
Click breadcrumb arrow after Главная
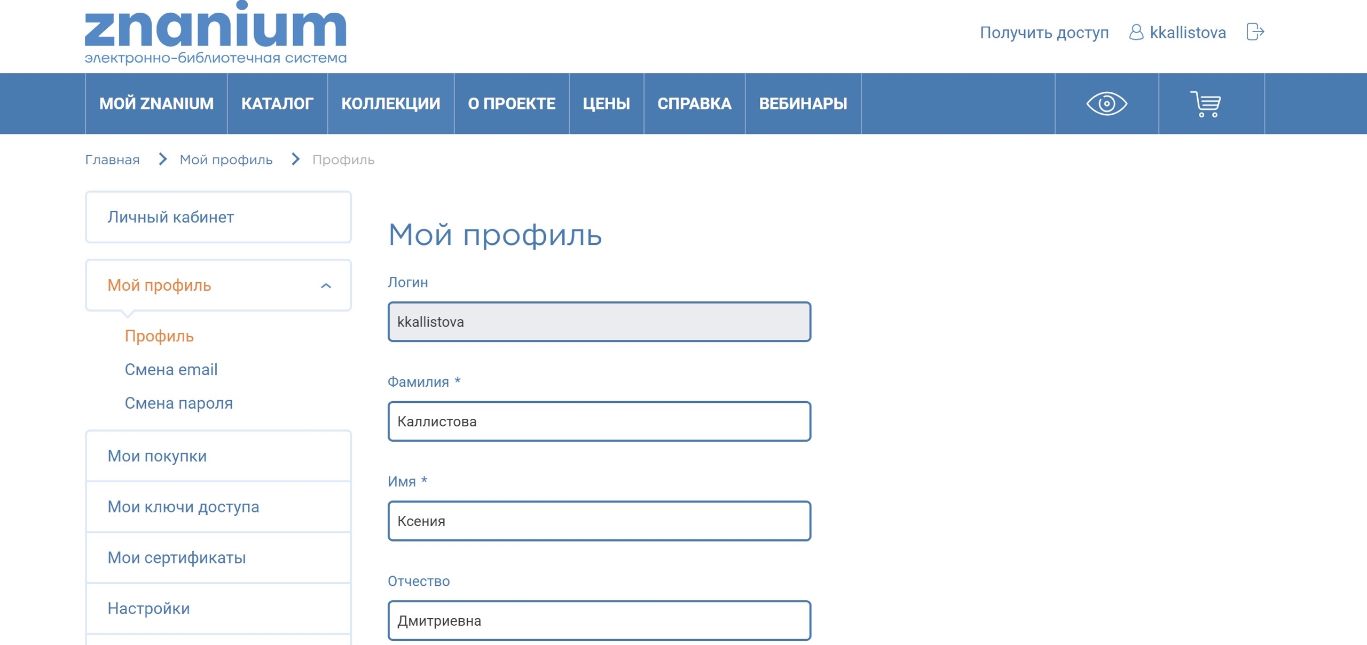(163, 159)
